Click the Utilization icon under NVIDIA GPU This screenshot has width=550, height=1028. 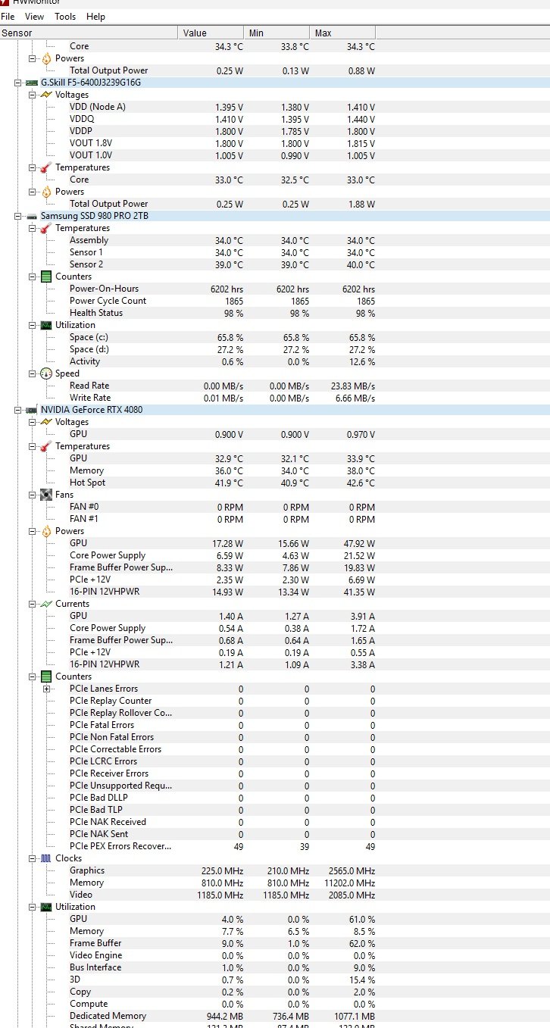46,907
